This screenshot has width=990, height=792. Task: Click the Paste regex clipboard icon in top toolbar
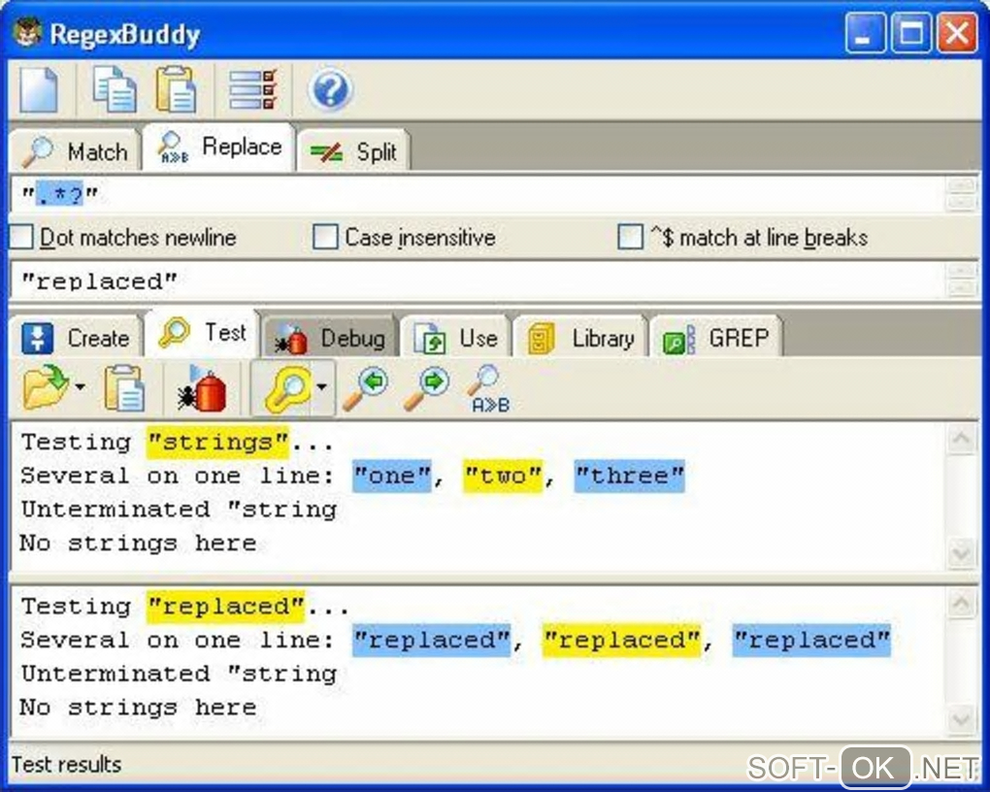click(176, 90)
